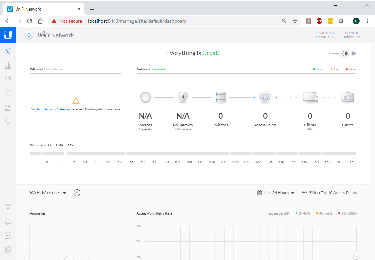Close the UniFi Network tab

pos(79,9)
